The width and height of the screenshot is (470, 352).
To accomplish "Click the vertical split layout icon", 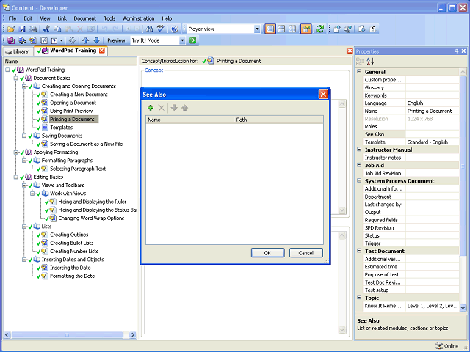I will [x=292, y=29].
